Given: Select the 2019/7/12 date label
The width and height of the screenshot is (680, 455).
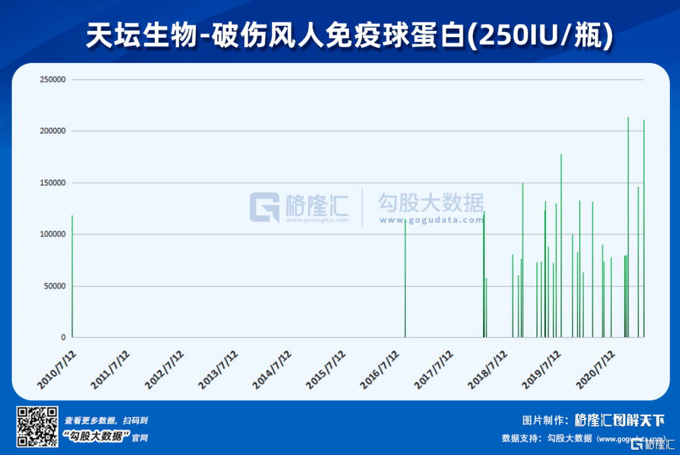Looking at the screenshot, I should (541, 369).
